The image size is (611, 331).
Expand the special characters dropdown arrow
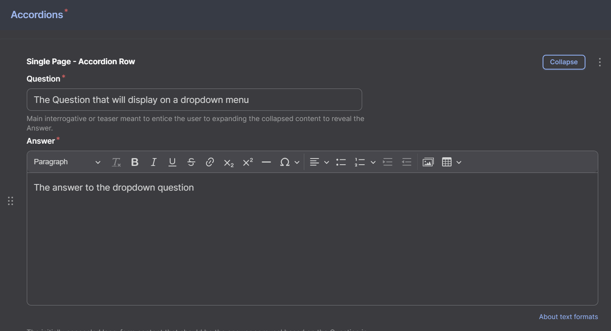click(297, 162)
